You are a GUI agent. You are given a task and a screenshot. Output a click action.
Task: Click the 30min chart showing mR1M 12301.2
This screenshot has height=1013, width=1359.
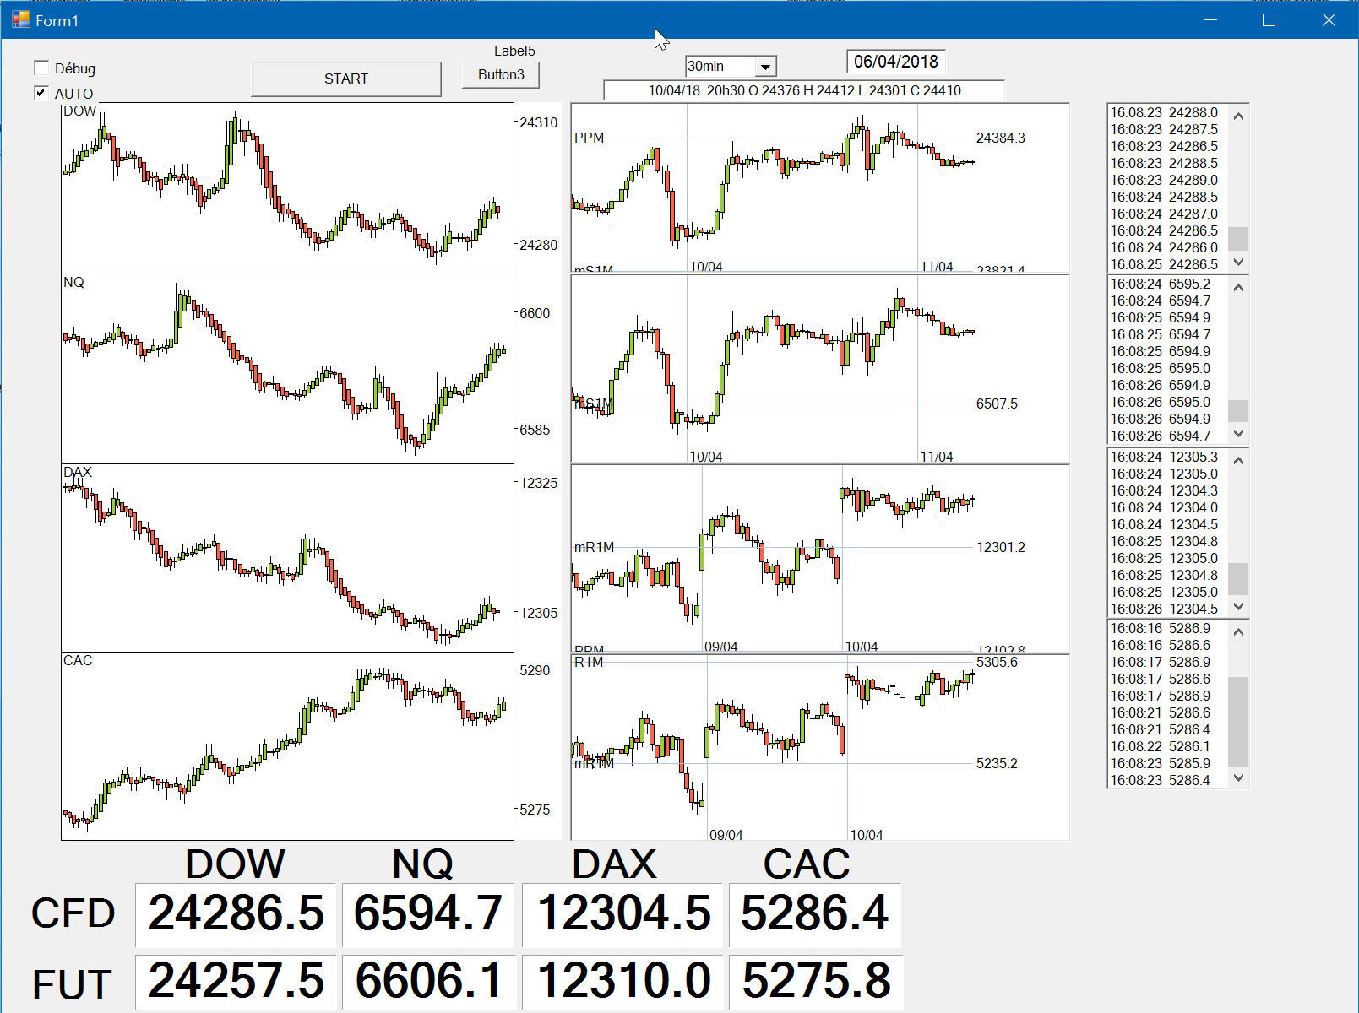tap(820, 558)
